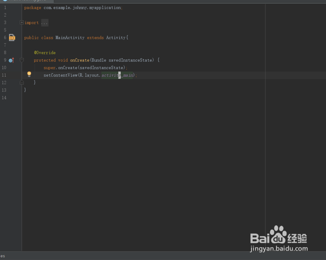326x260 pixels.
Task: Click the import keyword
Action: (32, 23)
